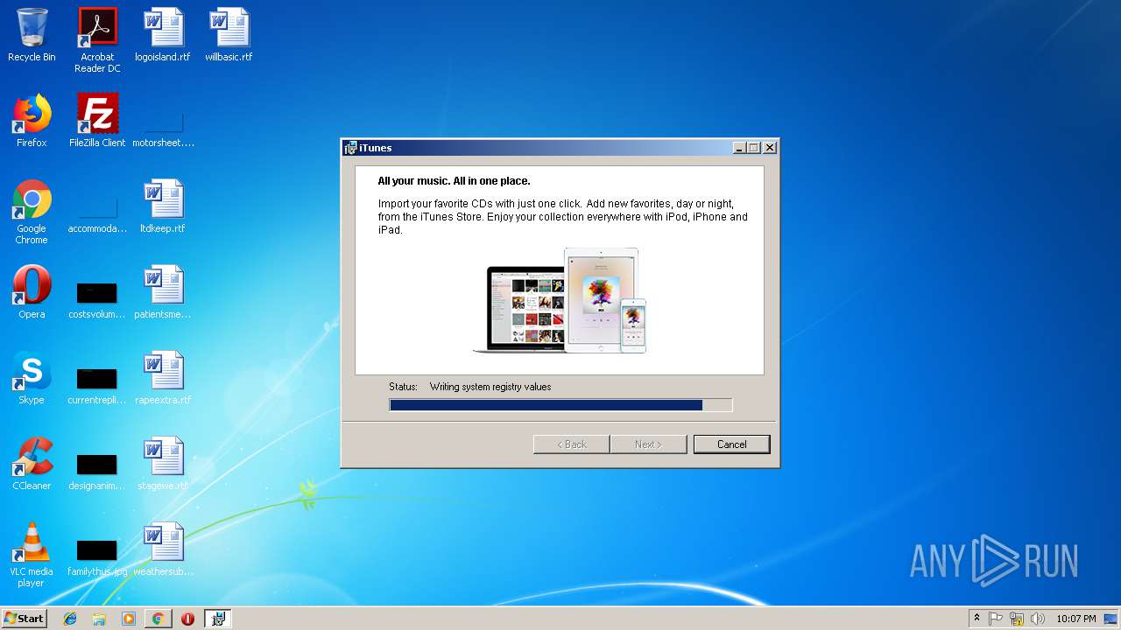Select the designanim file thumbnail
Image resolution: width=1121 pixels, height=630 pixels.
click(x=97, y=470)
